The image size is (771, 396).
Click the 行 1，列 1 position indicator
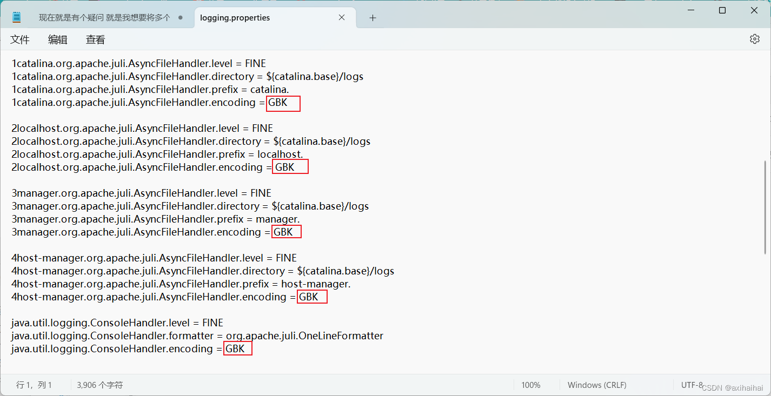(34, 385)
